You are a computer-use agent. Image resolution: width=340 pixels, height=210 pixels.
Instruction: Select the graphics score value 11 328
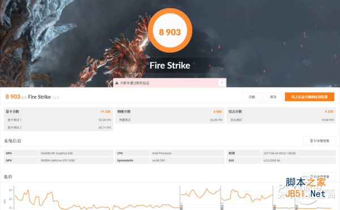pos(105,112)
